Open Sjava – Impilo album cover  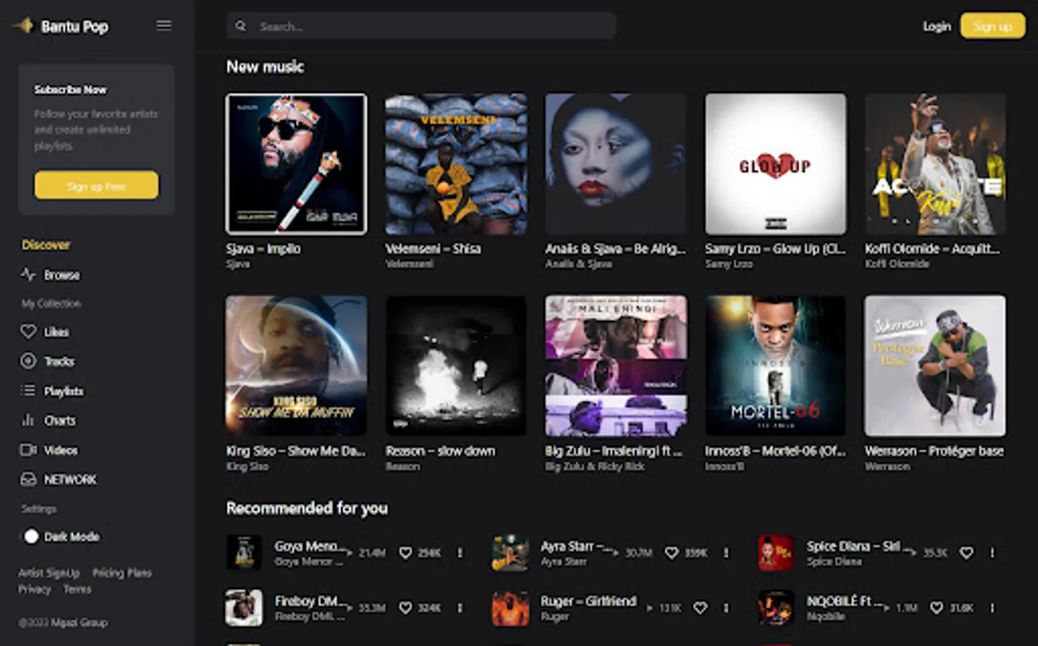click(x=296, y=164)
